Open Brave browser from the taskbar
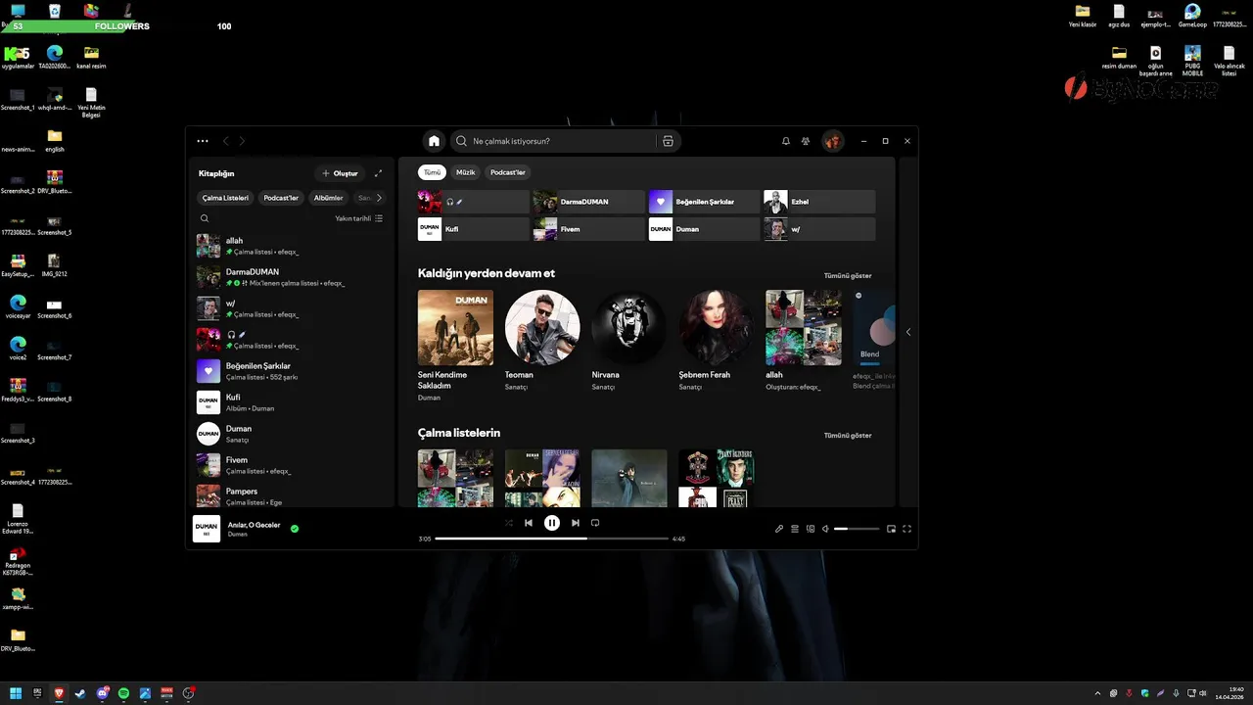Image resolution: width=1253 pixels, height=705 pixels. click(x=59, y=693)
